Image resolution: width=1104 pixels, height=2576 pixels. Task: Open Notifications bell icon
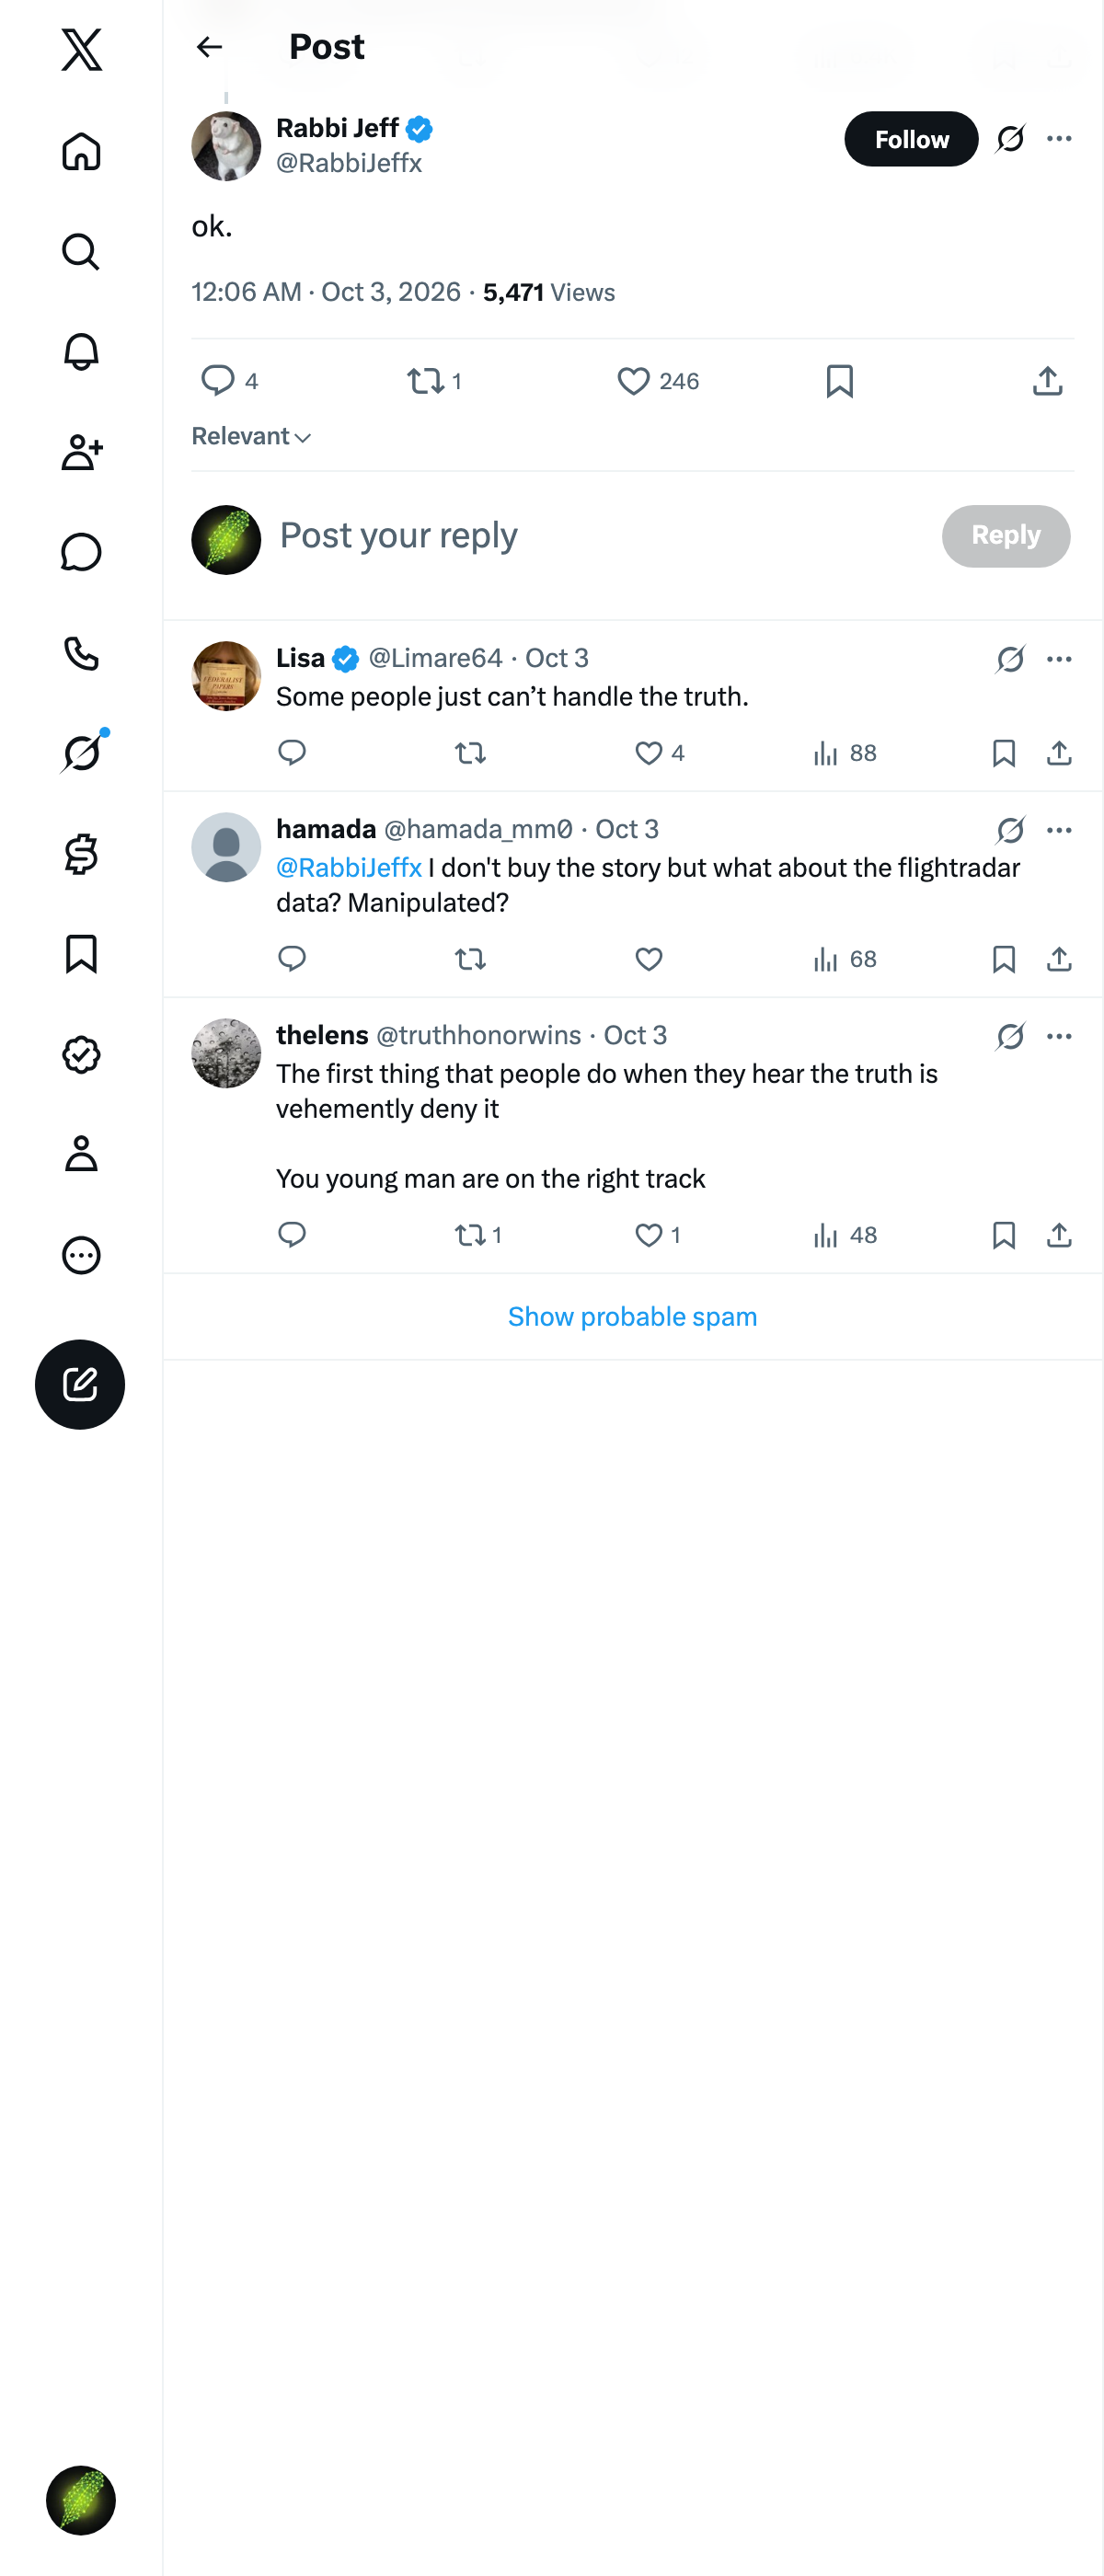pyautogui.click(x=81, y=352)
